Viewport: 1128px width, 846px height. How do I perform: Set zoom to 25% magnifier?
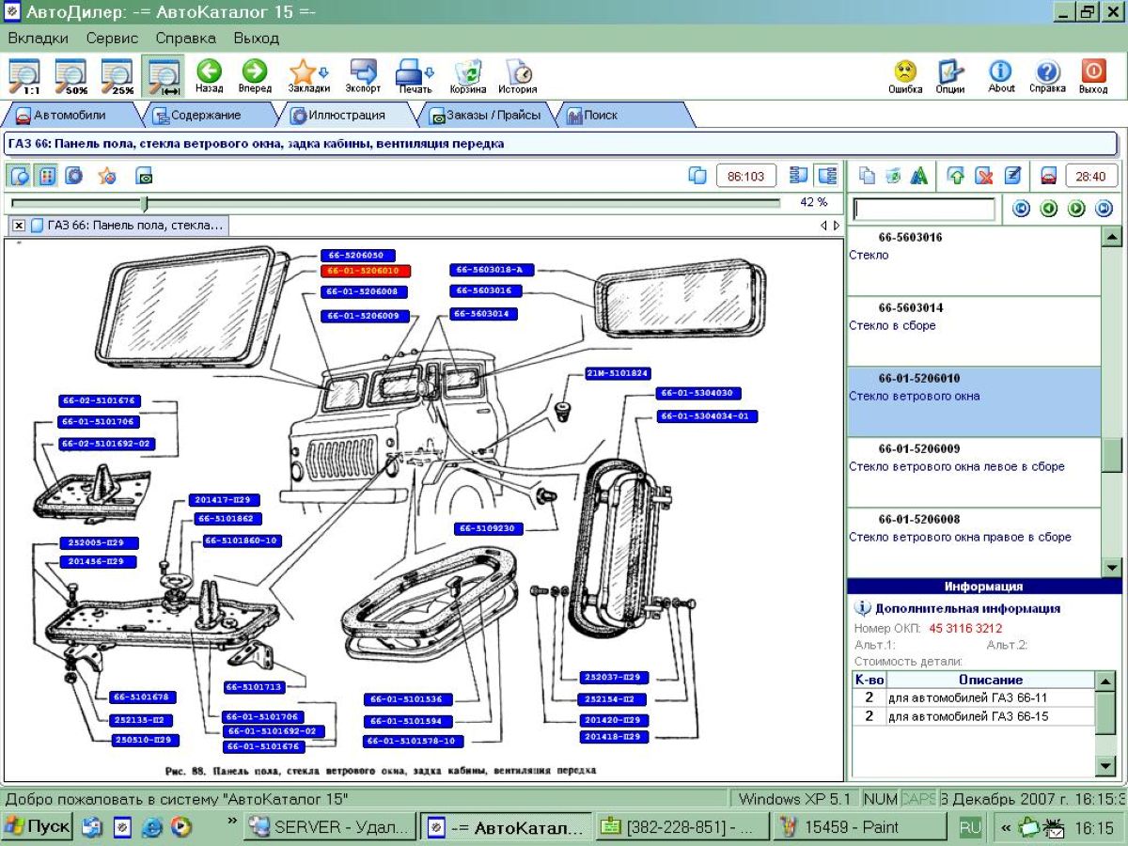(117, 76)
